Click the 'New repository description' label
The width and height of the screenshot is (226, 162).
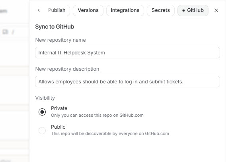67,69
